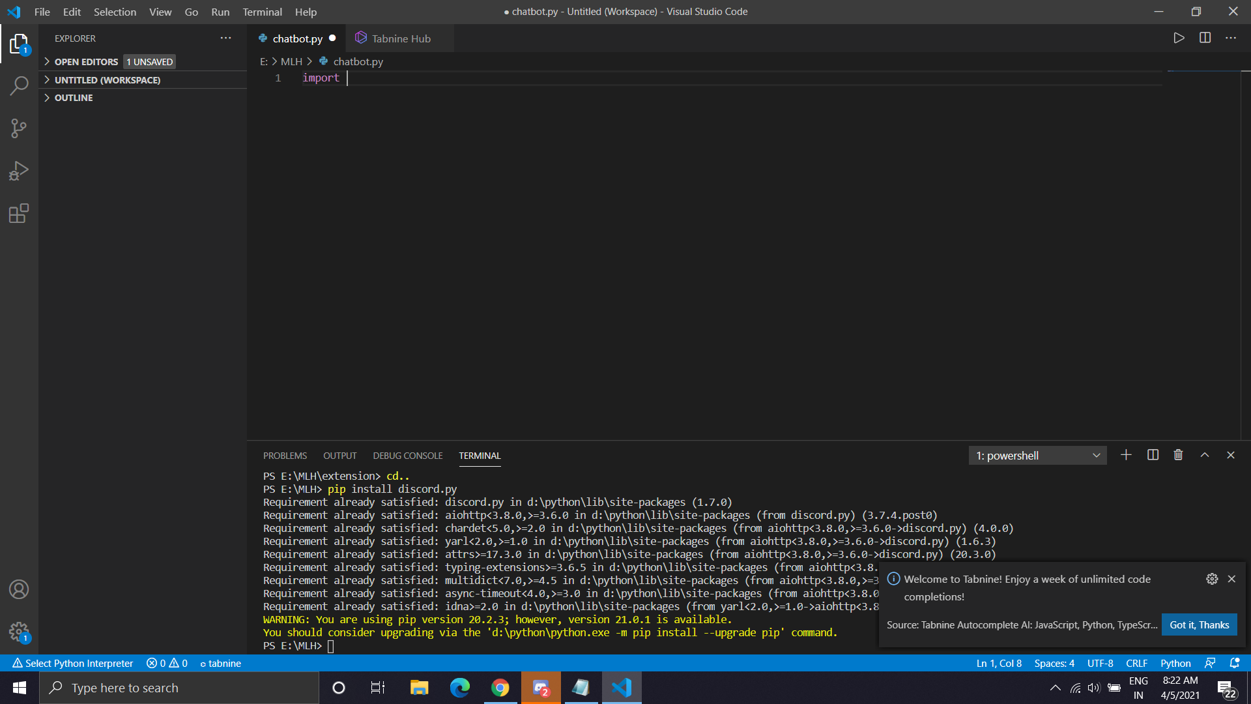Switch to the PROBLEMS panel tab
The width and height of the screenshot is (1251, 704).
coord(285,456)
